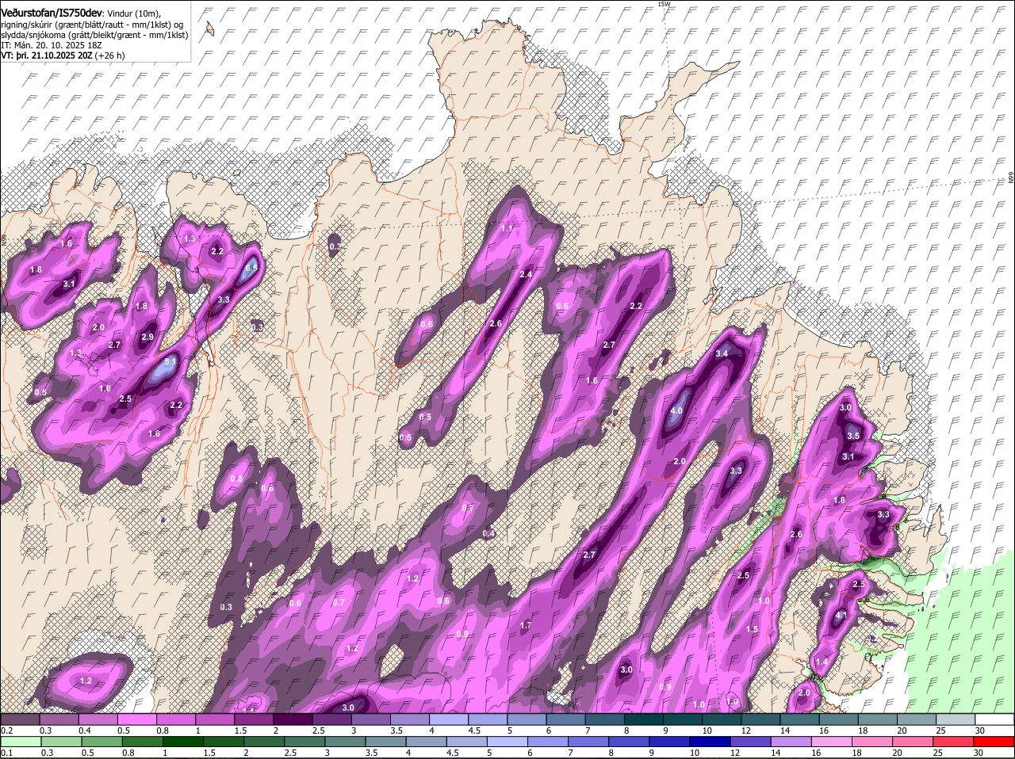Click the 1.7 precipitation value on the map
The image size is (1015, 759).
tap(525, 625)
